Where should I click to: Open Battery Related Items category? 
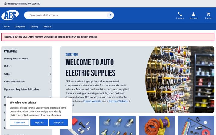(x=16, y=58)
